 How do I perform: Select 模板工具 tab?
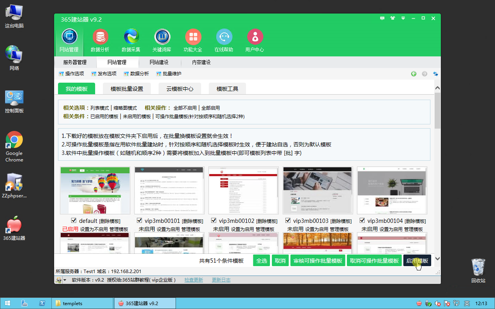227,88
